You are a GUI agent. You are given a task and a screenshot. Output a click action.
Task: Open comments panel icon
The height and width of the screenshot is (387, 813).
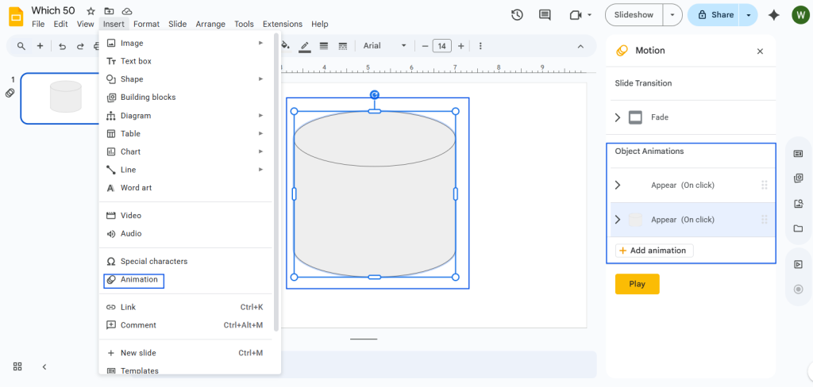pos(545,15)
